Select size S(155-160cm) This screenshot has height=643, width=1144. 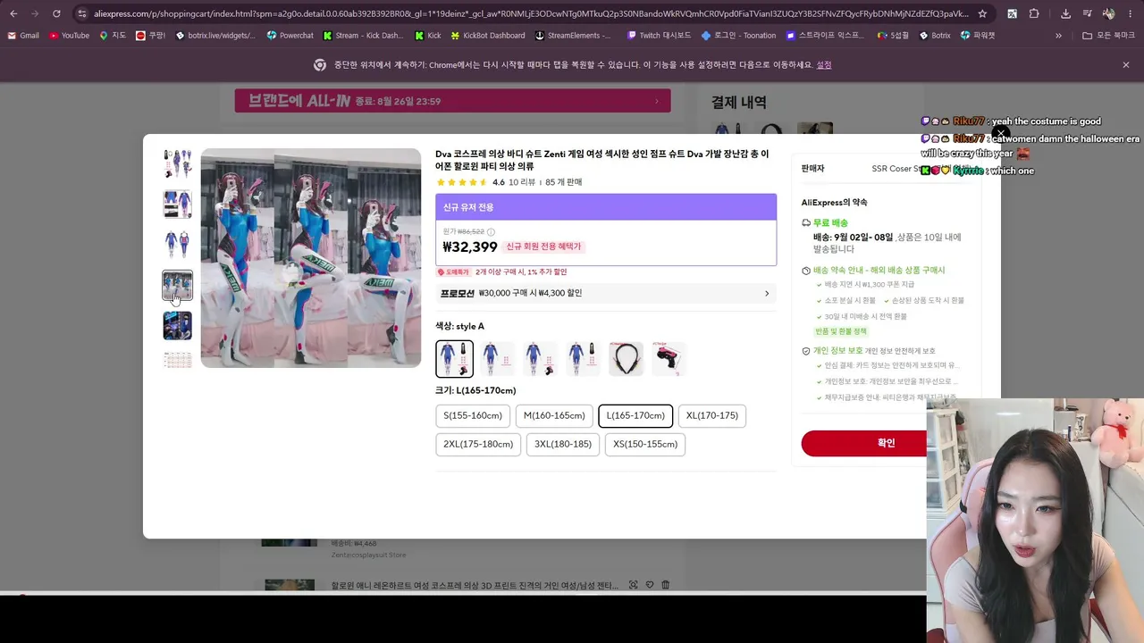(x=473, y=415)
